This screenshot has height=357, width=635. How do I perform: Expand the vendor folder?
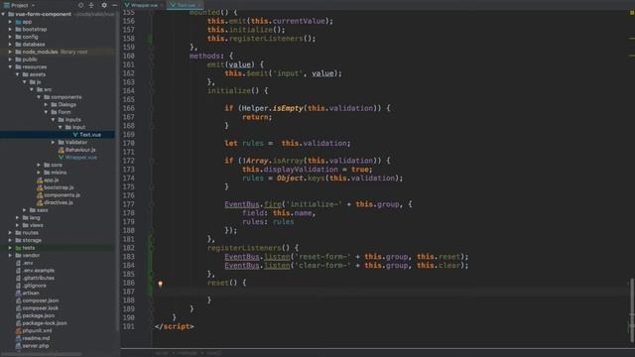(x=11, y=256)
